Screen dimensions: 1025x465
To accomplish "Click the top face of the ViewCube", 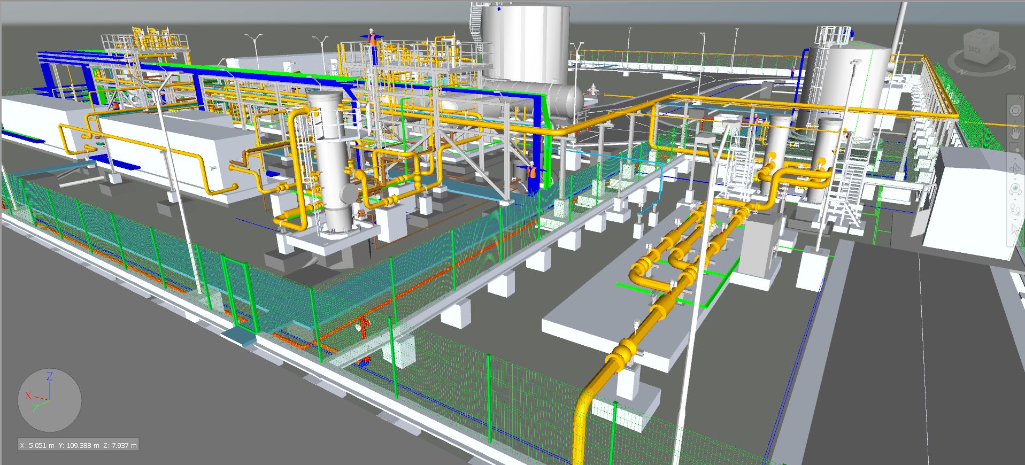I will click(x=982, y=36).
